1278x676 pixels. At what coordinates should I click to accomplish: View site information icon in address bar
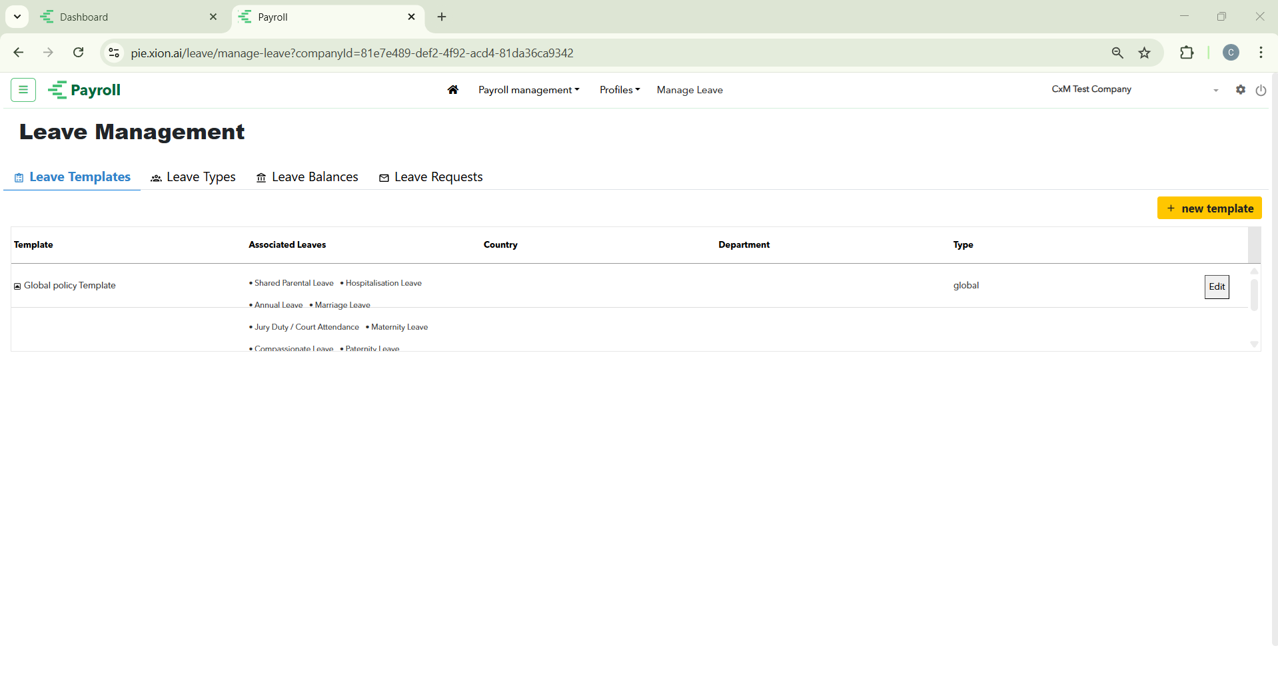point(114,53)
